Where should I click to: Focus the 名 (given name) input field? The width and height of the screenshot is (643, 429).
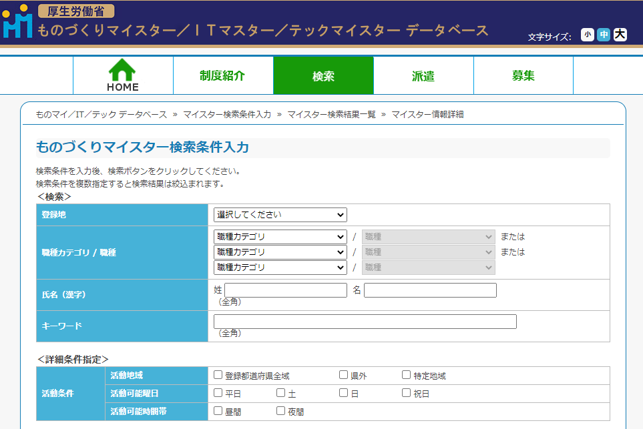[x=430, y=290]
